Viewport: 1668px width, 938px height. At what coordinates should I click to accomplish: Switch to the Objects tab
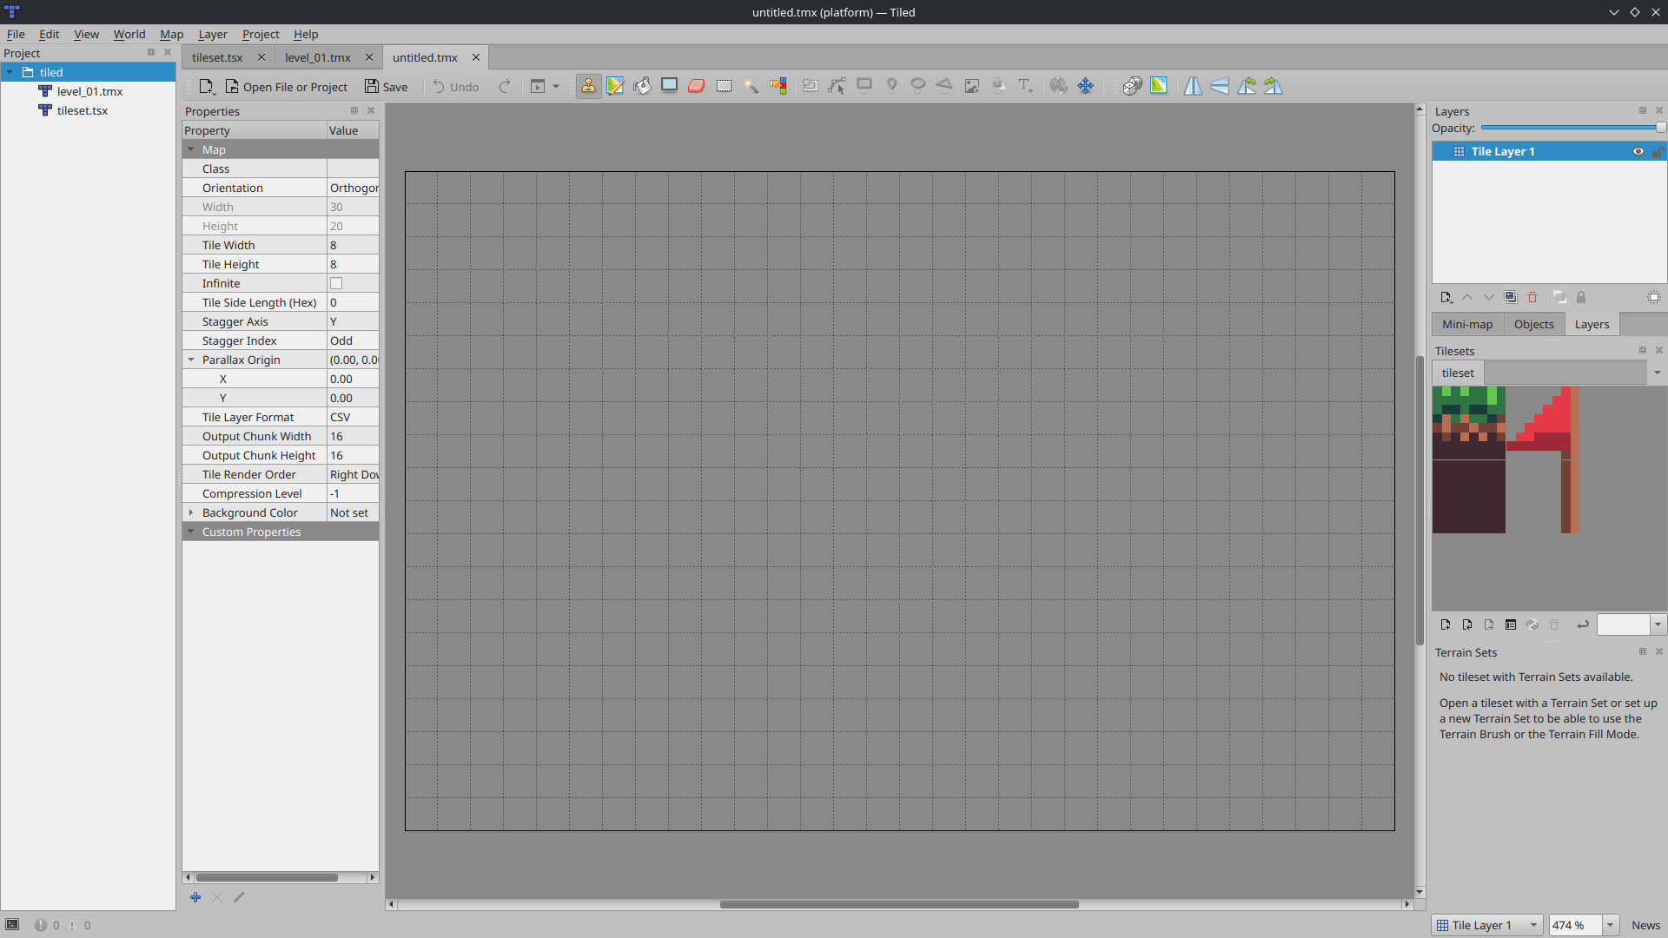click(1533, 324)
